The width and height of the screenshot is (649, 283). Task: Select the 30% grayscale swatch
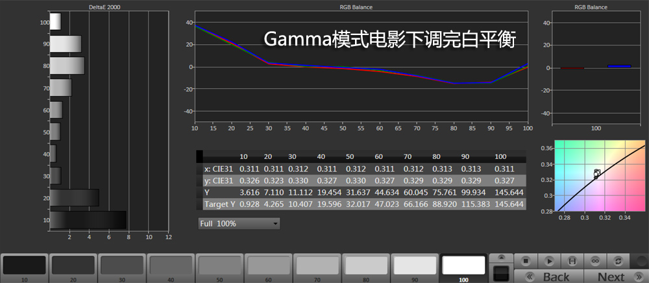click(x=122, y=265)
